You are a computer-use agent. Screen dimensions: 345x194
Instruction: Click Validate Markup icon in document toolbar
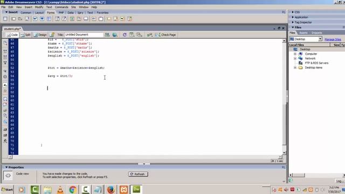[x=150, y=34]
